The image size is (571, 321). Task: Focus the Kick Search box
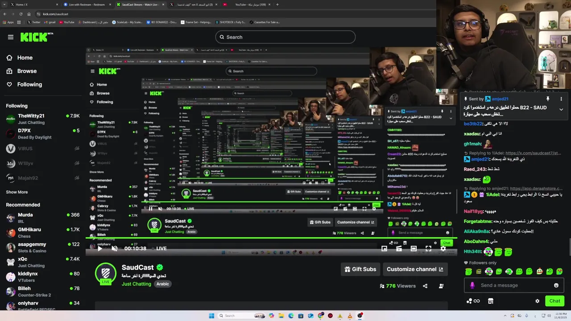pyautogui.click(x=285, y=37)
